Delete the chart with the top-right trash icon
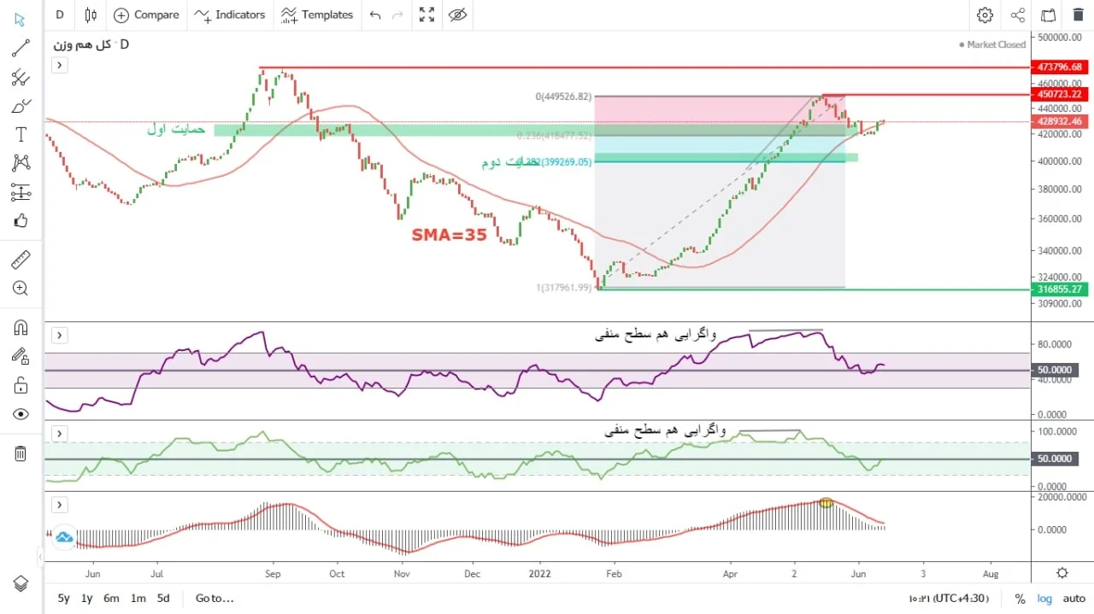Screen dimensions: 1094x614 1077,15
